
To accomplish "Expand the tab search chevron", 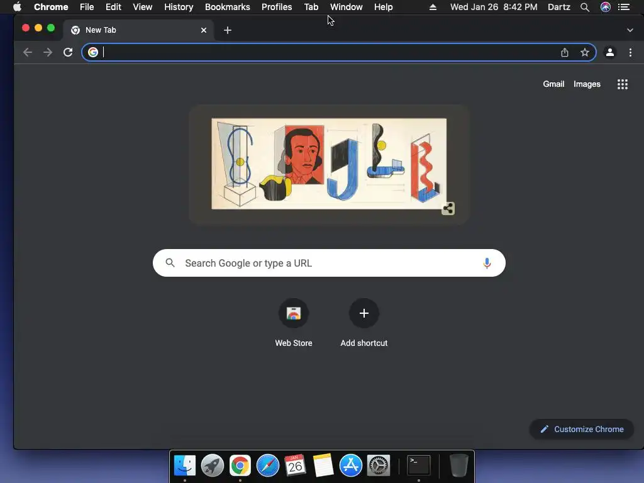I will click(630, 30).
